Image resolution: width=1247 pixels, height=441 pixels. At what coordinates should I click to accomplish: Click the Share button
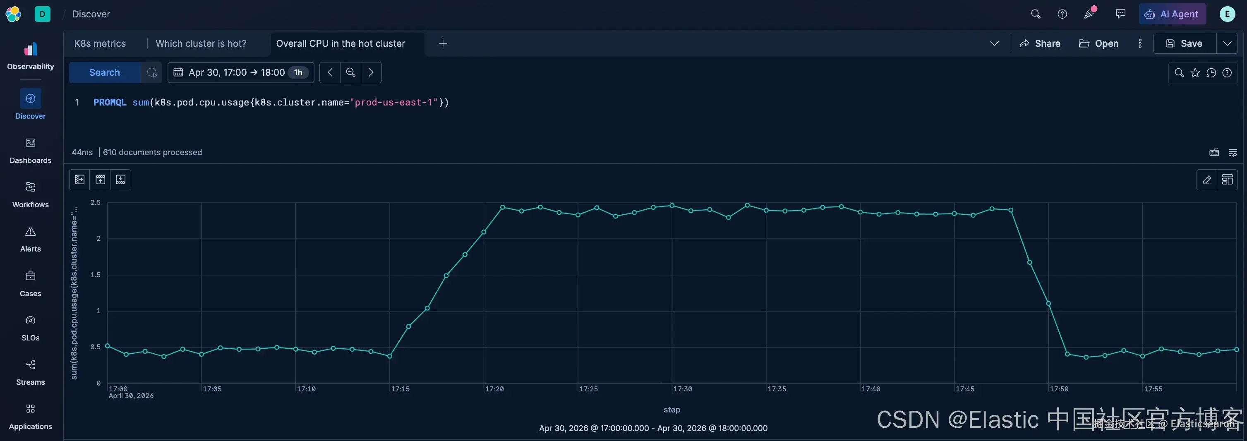(x=1040, y=43)
